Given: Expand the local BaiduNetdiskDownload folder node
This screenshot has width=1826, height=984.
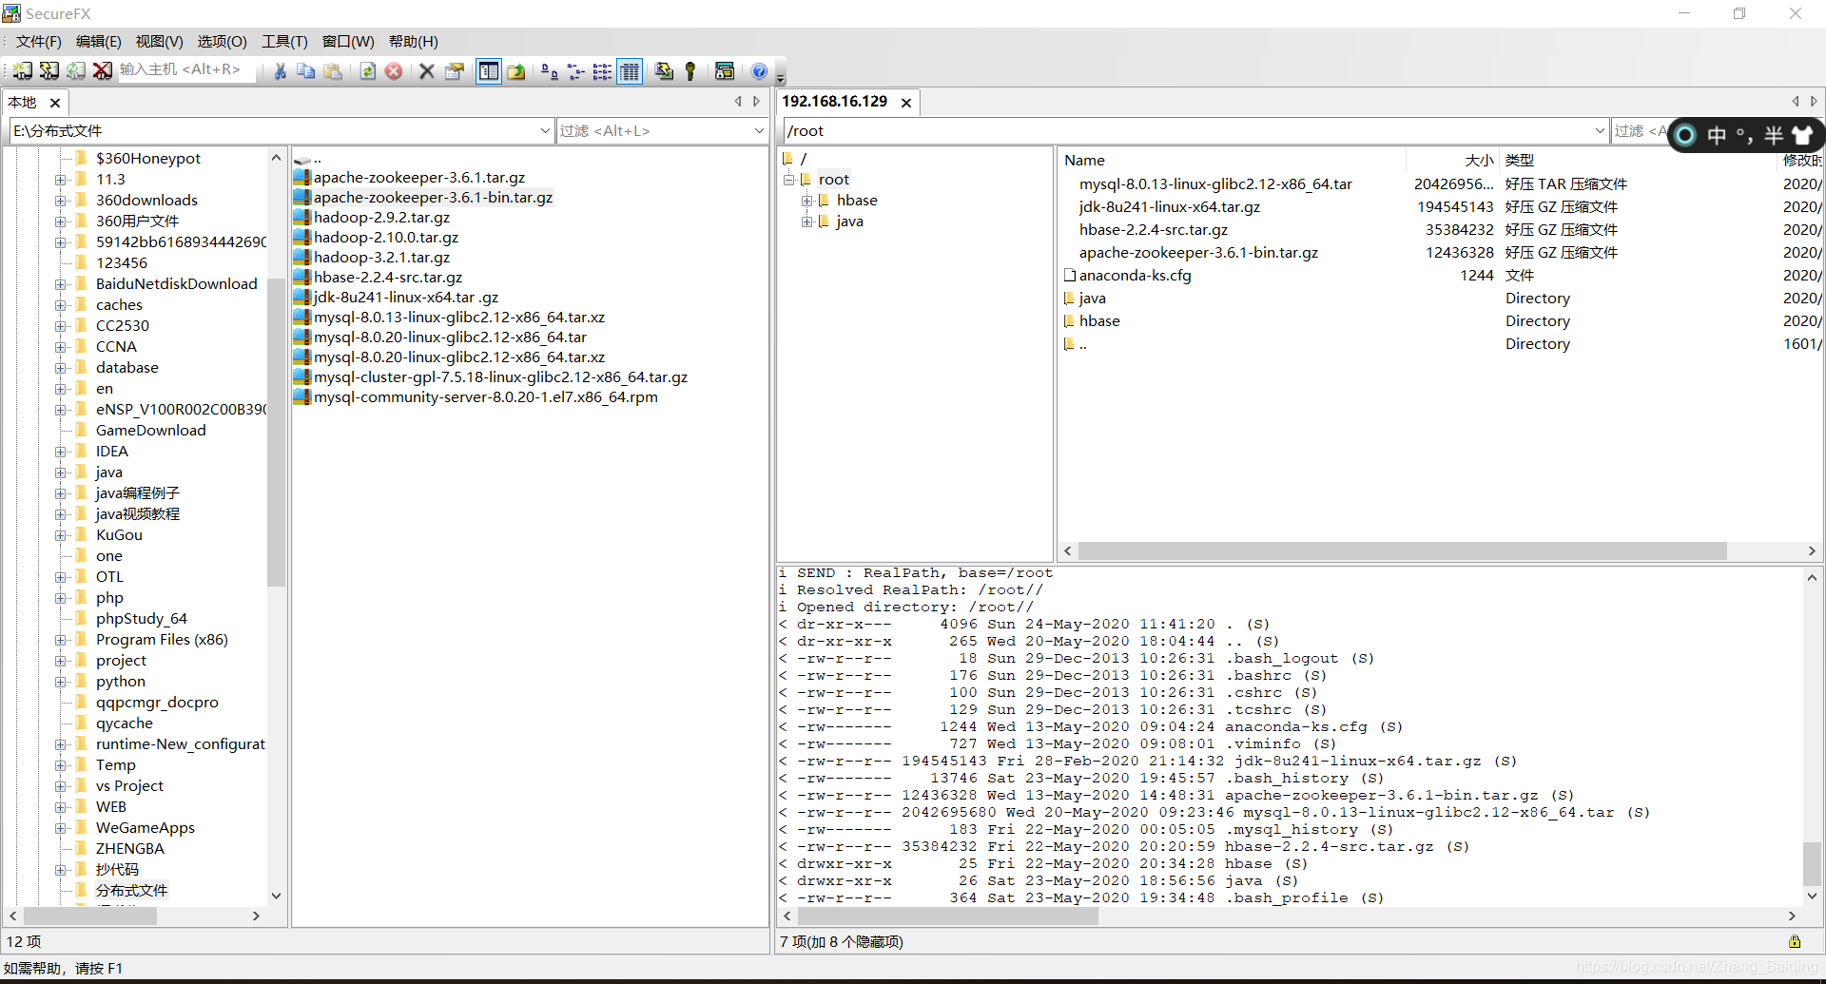Looking at the screenshot, I should pos(61,284).
